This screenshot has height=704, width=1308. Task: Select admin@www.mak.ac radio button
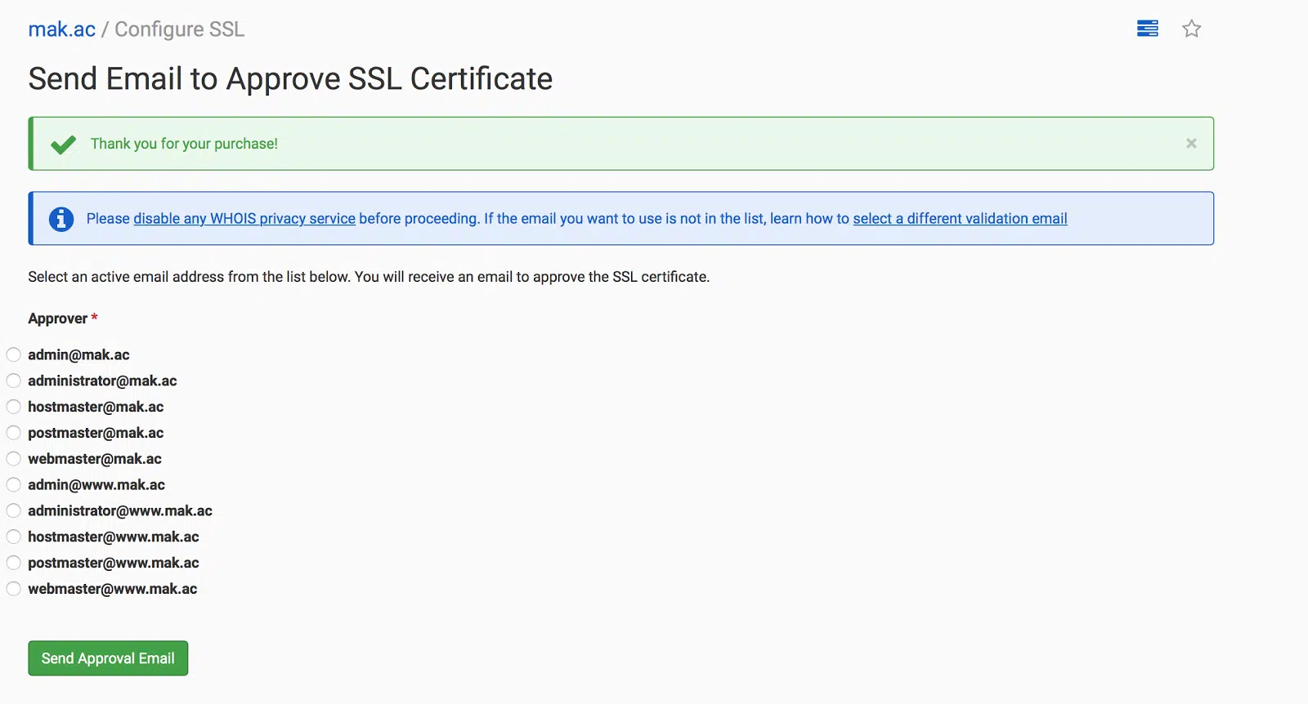(x=14, y=485)
